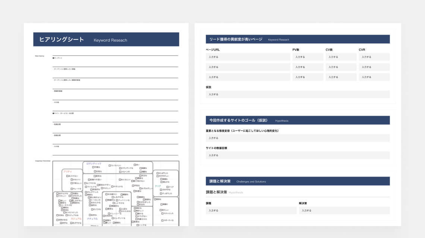The image size is (425, 238).
Task: Click the リード獲得の貢献度が高いページ heading
Action: [236, 39]
